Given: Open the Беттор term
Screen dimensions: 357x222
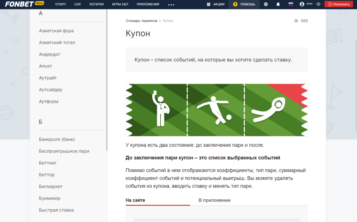Looking at the screenshot, I should point(47,175).
